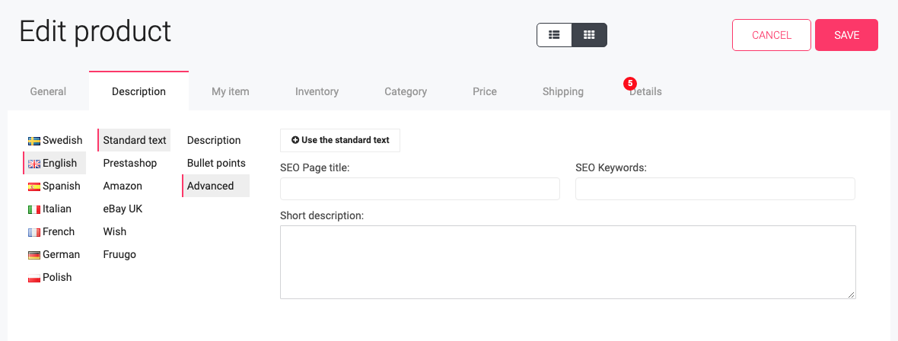The image size is (898, 341).
Task: Open the Inventory tab
Action: tap(317, 91)
